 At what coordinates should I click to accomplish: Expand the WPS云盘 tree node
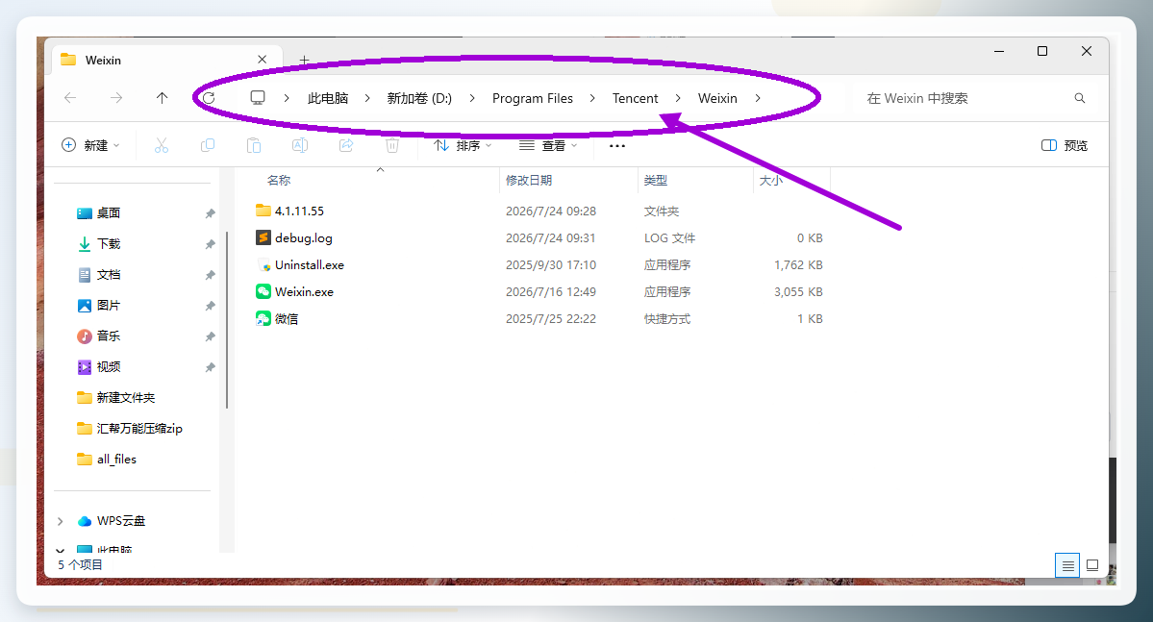click(61, 521)
